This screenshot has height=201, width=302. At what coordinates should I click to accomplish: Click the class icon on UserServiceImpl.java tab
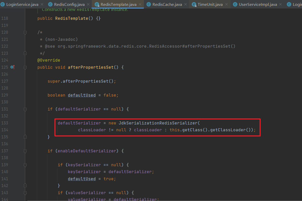(235, 4)
